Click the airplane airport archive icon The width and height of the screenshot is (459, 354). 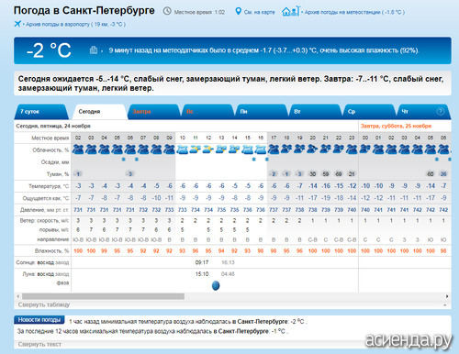[17, 24]
